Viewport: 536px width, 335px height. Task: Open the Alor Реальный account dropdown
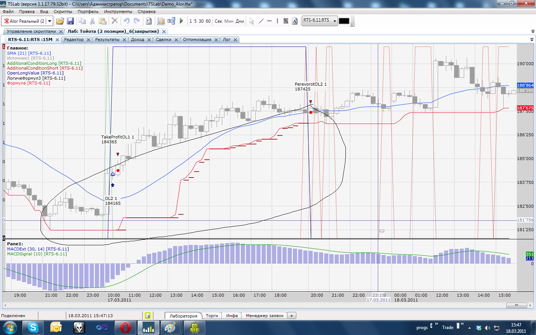pyautogui.click(x=50, y=21)
